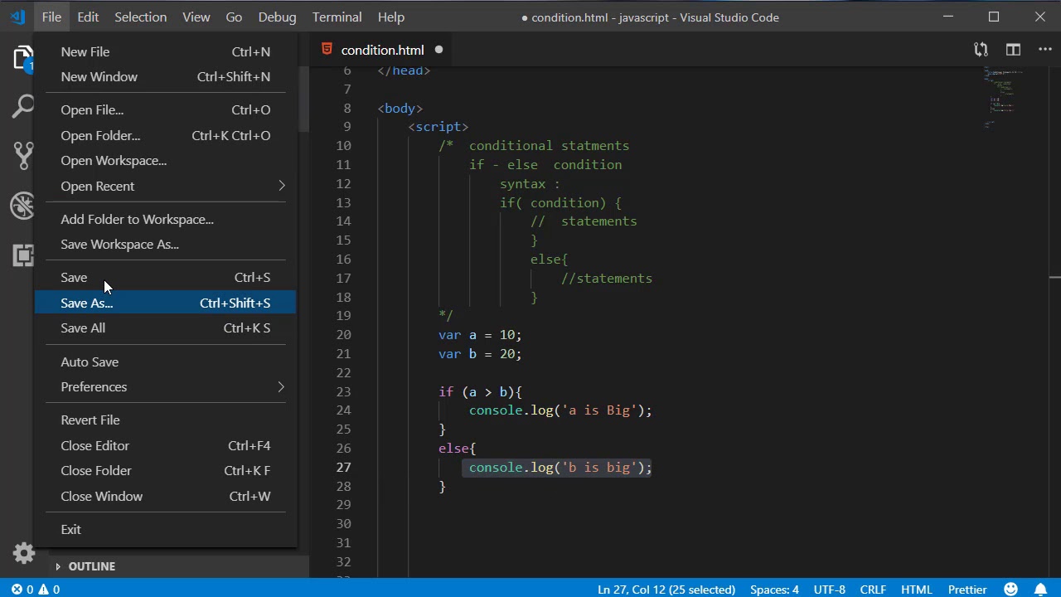Expand the Open Recent submenu
This screenshot has width=1061, height=597.
click(165, 186)
